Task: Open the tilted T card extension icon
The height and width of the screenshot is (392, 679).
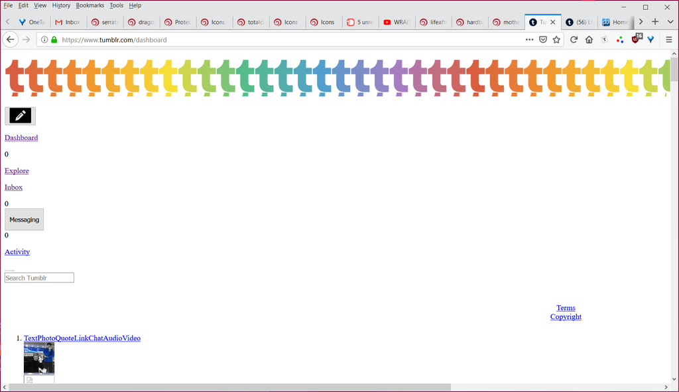Action: [605, 39]
